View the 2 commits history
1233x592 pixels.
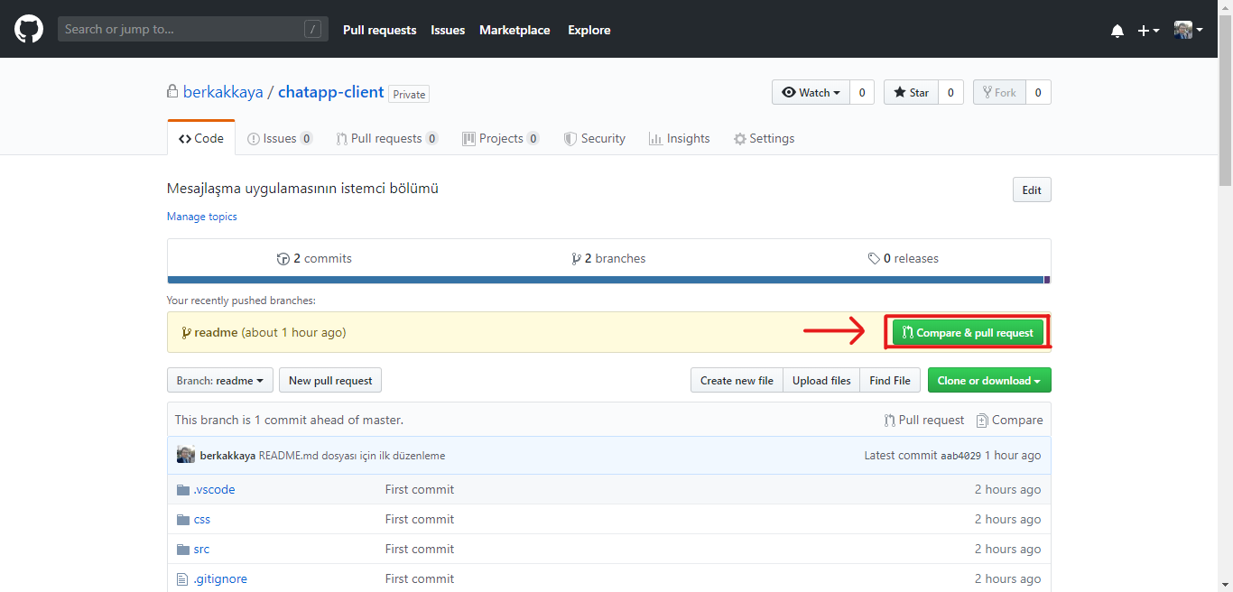point(314,258)
